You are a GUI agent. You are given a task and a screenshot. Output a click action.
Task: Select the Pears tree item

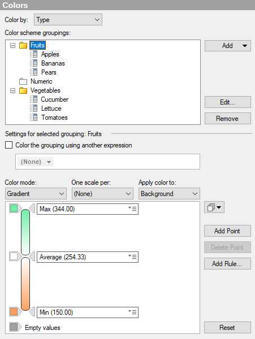pos(49,72)
